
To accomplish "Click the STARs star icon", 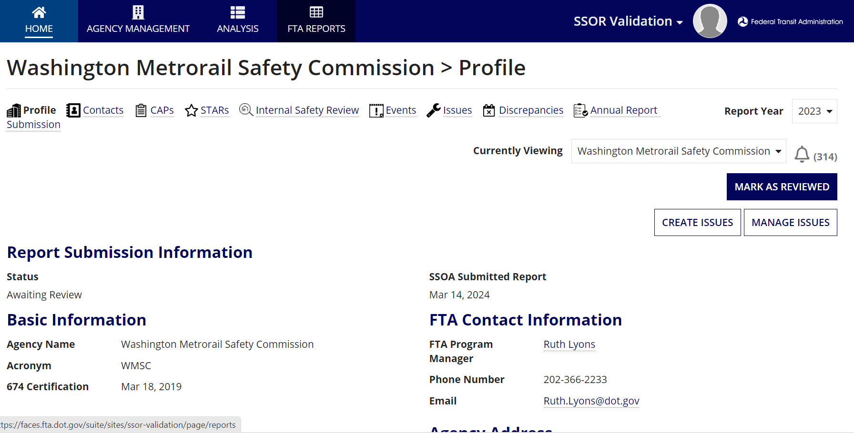I will tap(191, 110).
